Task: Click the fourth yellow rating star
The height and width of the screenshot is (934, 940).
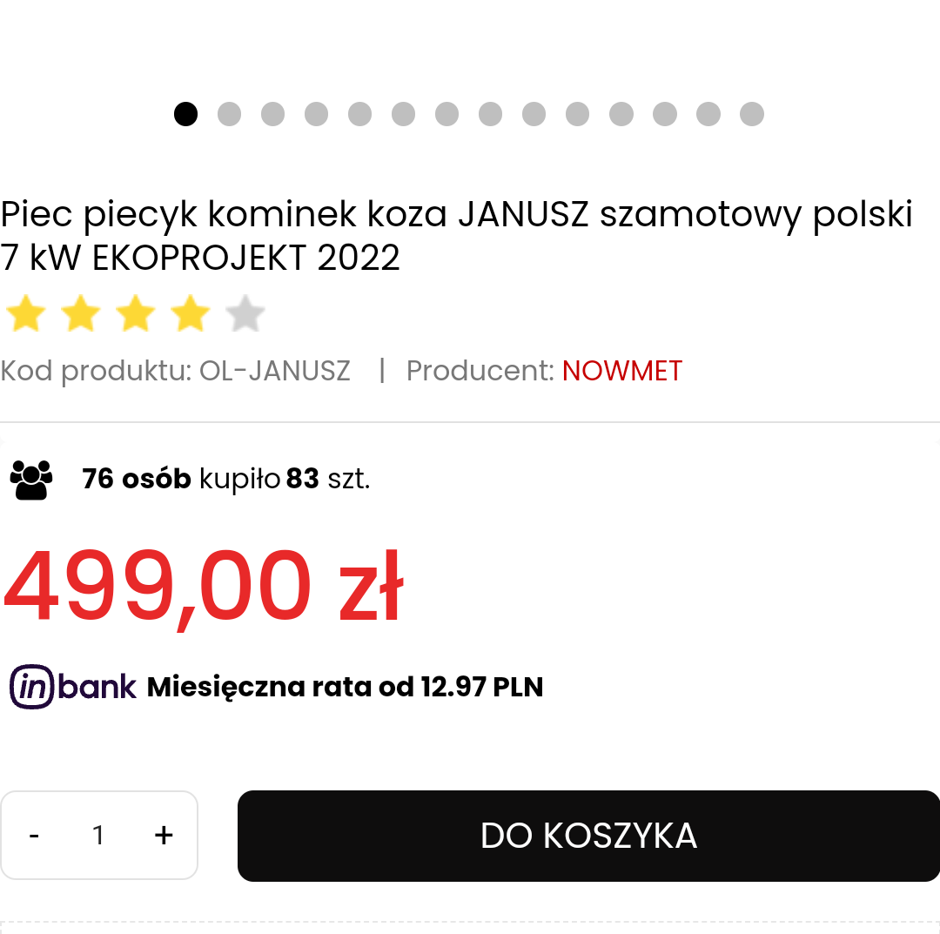Action: click(x=191, y=314)
